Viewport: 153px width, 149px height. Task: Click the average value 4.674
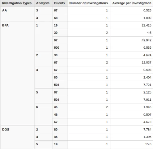[147, 55]
